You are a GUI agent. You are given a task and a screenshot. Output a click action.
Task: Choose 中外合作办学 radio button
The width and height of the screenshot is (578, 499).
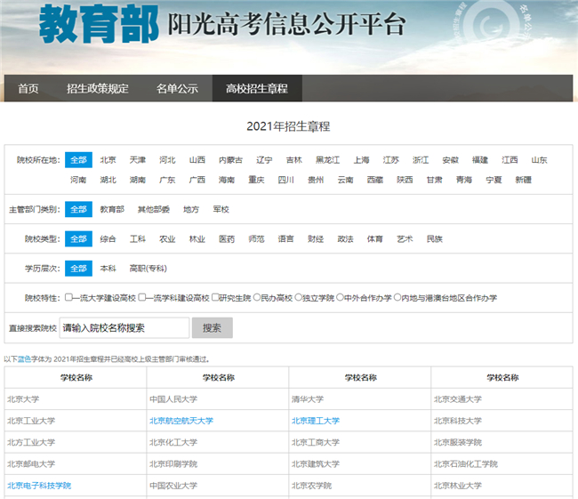pyautogui.click(x=341, y=297)
